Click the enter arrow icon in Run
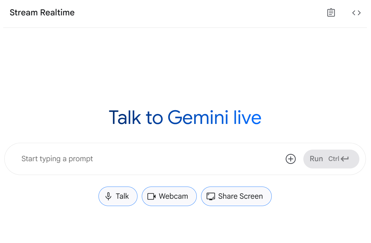The image size is (371, 243). (x=345, y=159)
